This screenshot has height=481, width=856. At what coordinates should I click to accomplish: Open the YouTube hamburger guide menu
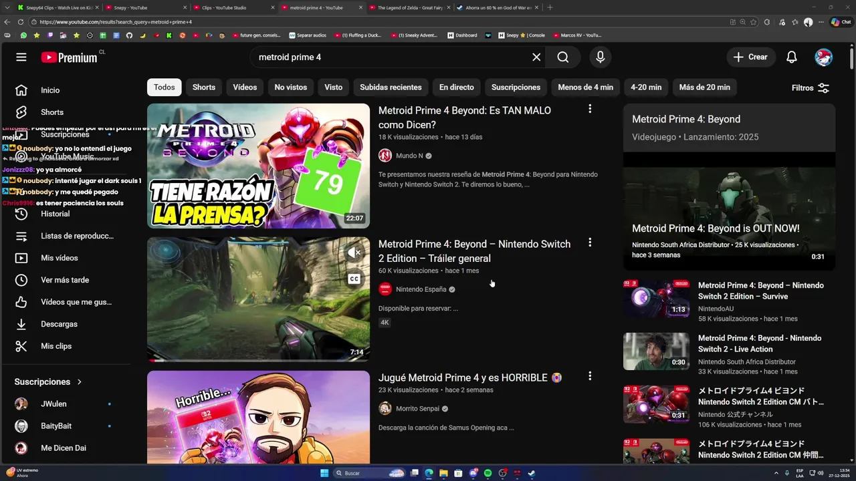coord(21,57)
